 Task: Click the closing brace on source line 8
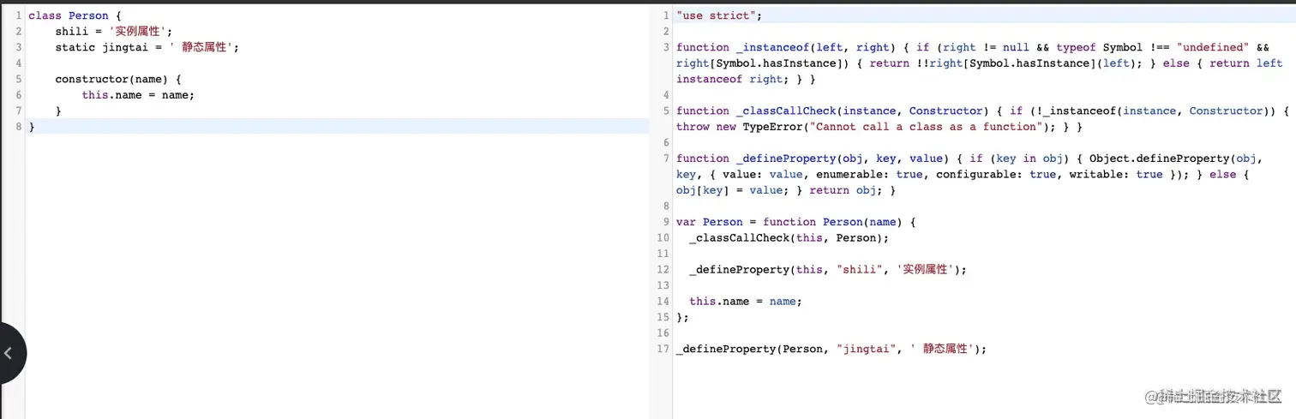[x=32, y=127]
